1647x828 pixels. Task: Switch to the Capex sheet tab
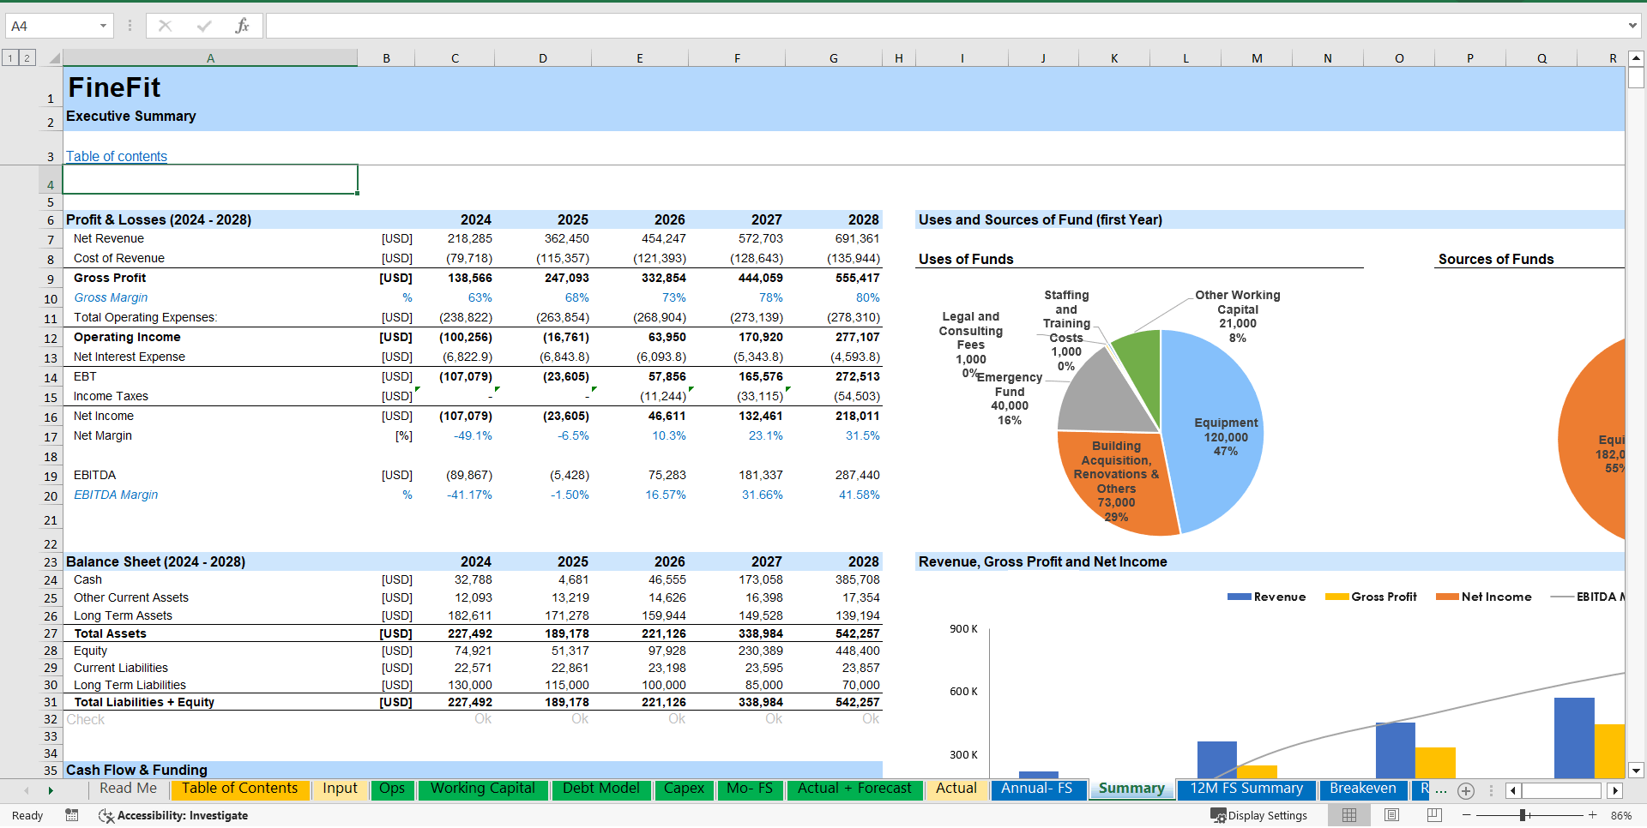684,789
